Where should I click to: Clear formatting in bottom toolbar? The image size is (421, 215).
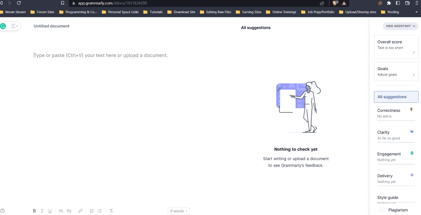coord(111,211)
